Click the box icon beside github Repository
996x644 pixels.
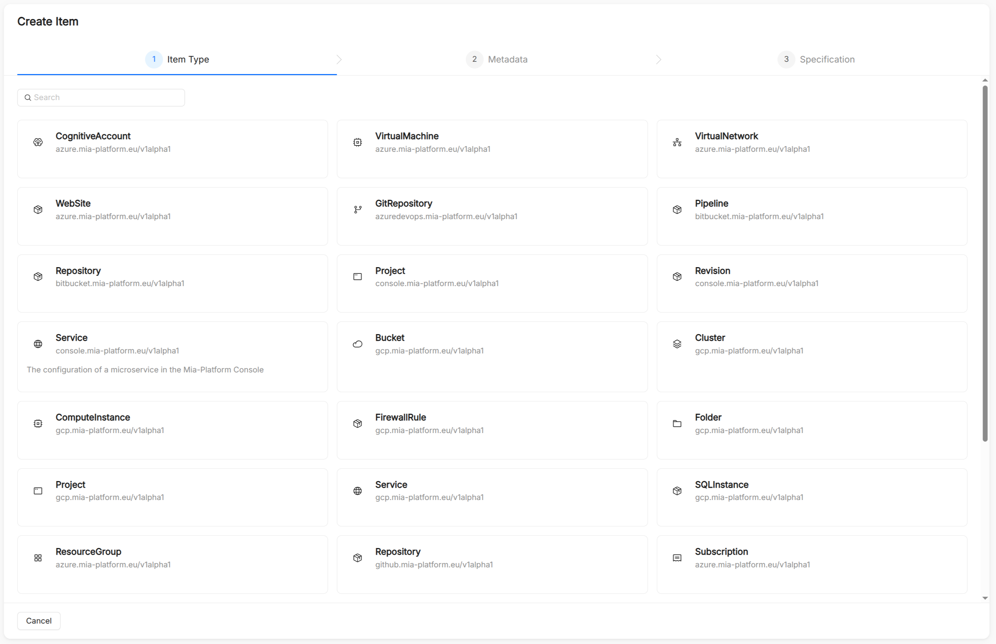(x=357, y=558)
